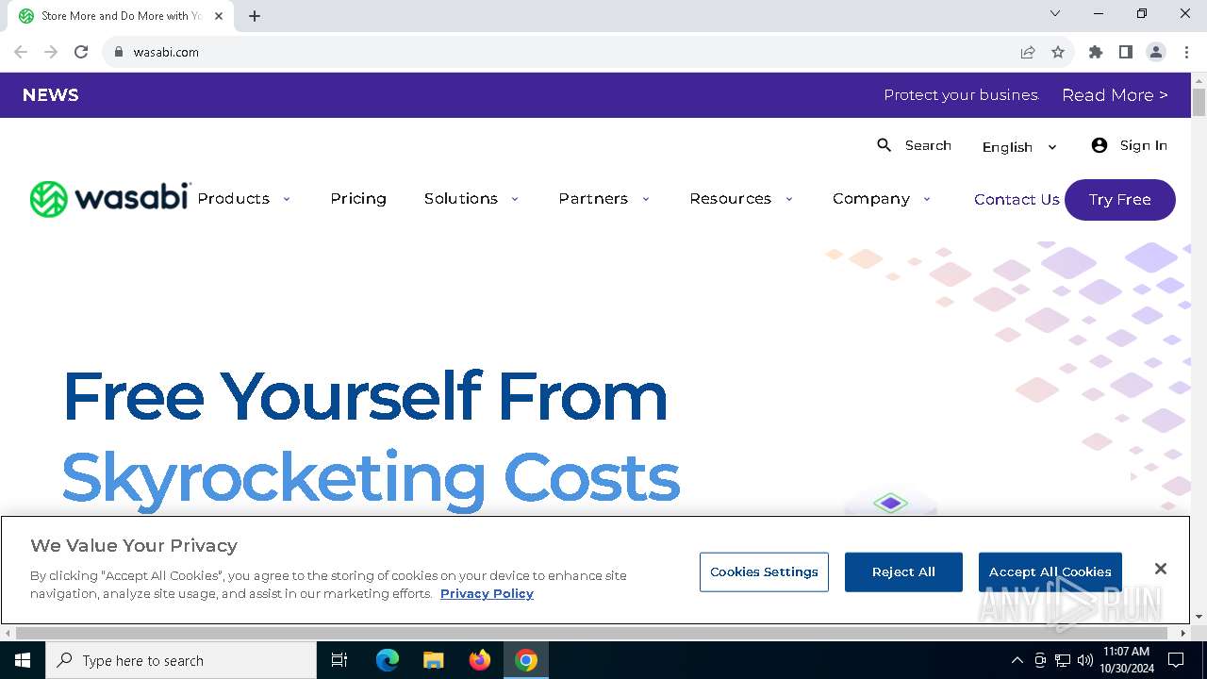Open the tab search chevron
1207x679 pixels.
[x=1055, y=14]
